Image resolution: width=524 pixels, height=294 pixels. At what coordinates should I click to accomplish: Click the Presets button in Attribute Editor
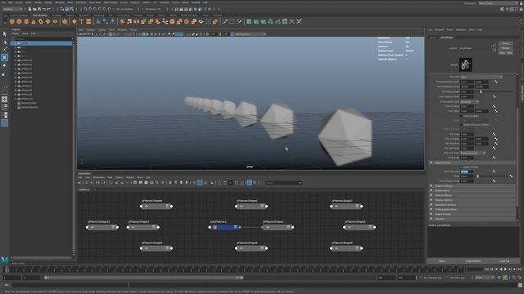pyautogui.click(x=505, y=48)
